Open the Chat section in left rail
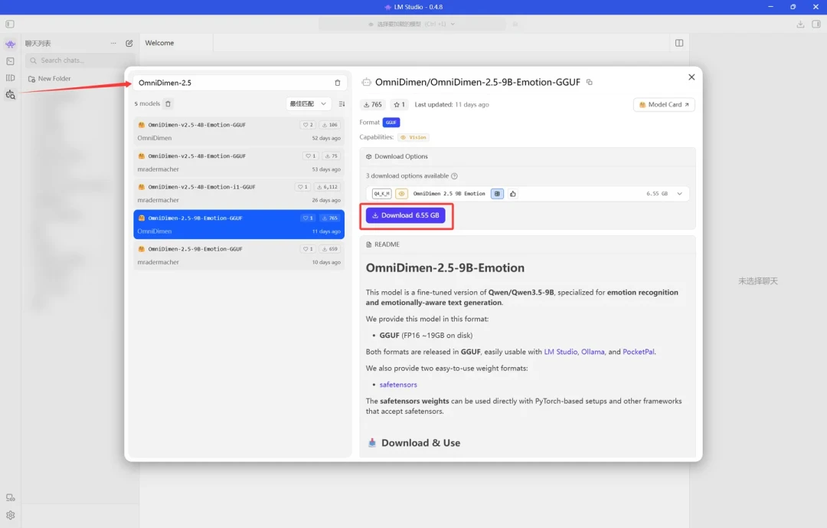This screenshot has width=827, height=528. (10, 44)
